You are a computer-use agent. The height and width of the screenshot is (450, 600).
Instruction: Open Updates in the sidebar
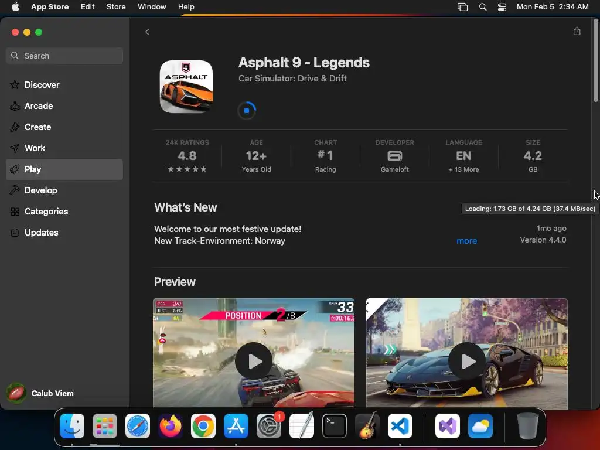pyautogui.click(x=64, y=232)
